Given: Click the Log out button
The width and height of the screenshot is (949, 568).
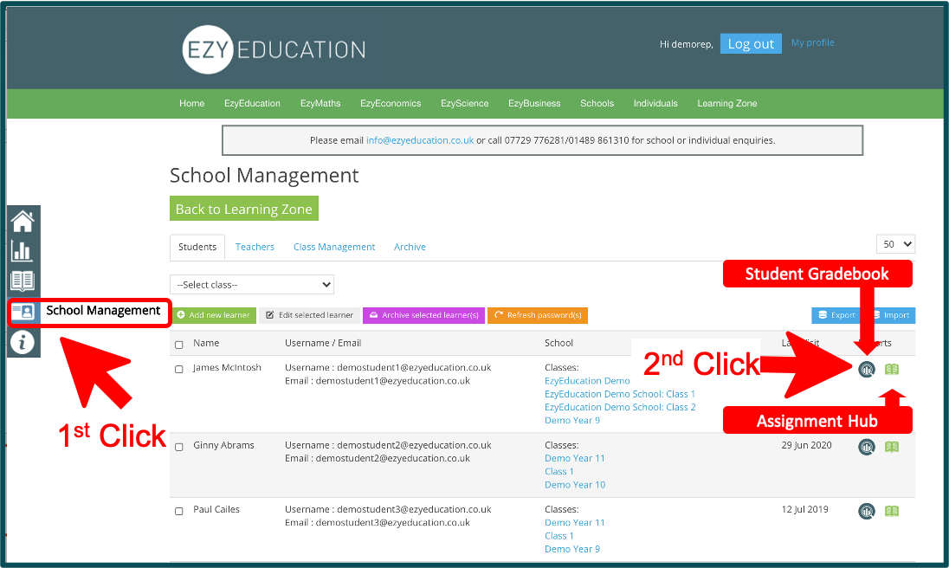Looking at the screenshot, I should tap(751, 43).
